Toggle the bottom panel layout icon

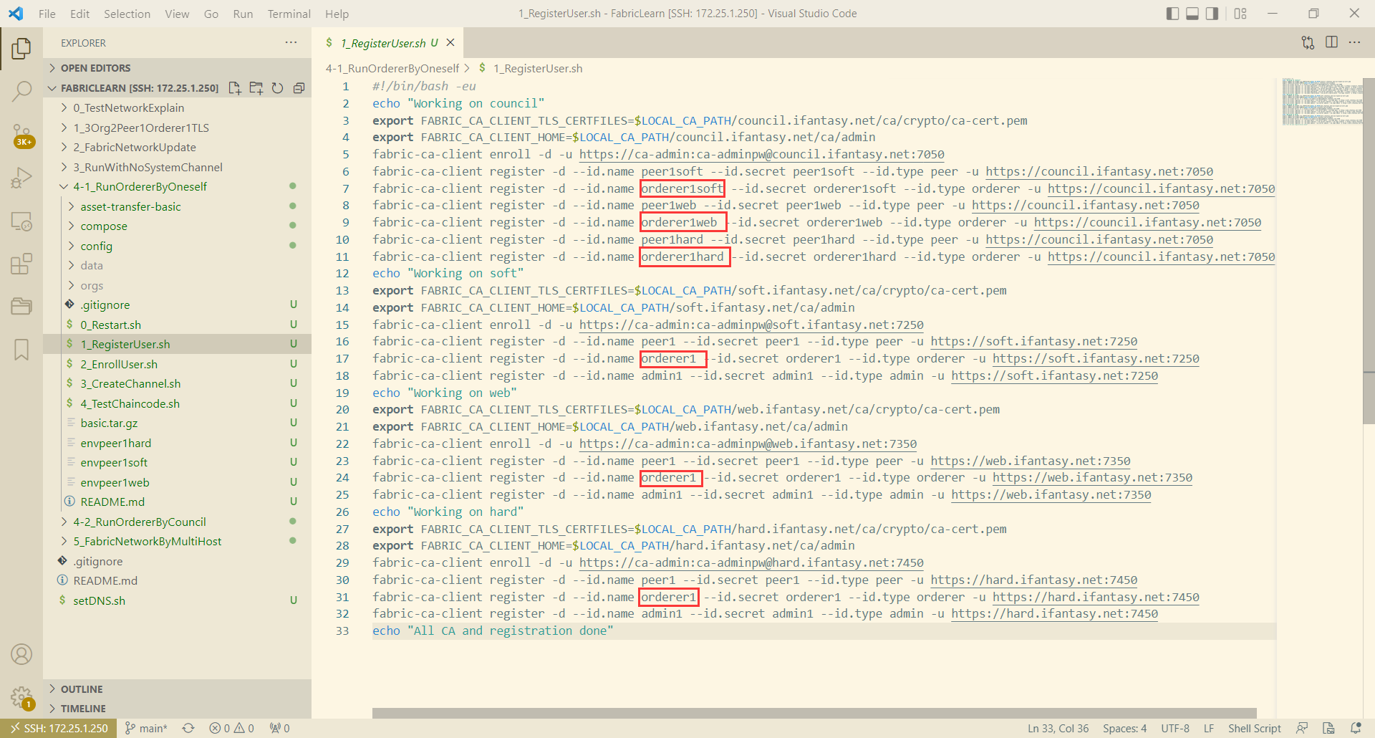1192,13
